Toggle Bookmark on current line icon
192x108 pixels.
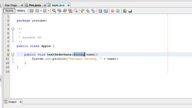93,11
